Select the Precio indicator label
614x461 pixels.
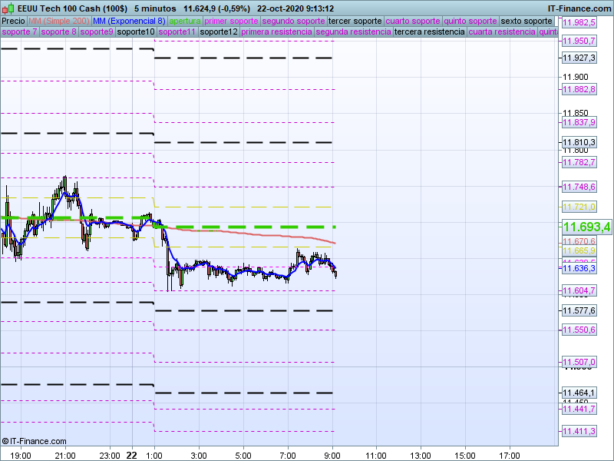(x=13, y=21)
